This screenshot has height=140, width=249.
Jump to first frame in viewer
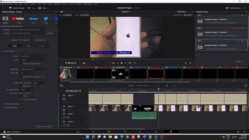tap(113, 63)
